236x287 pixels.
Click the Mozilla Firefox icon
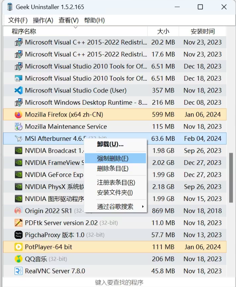point(19,115)
